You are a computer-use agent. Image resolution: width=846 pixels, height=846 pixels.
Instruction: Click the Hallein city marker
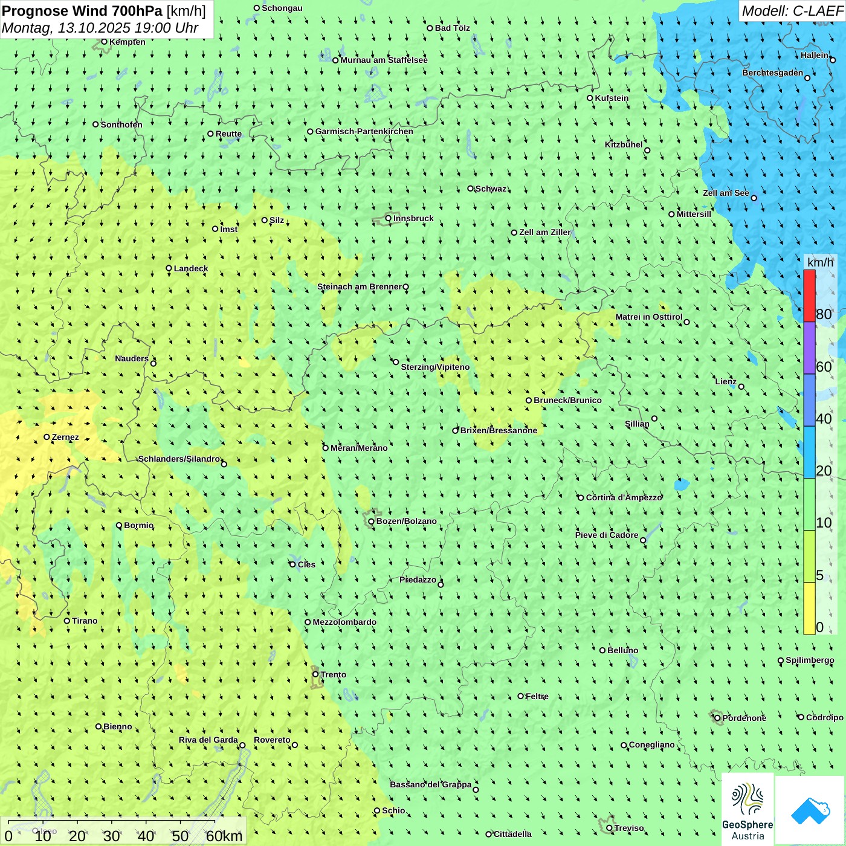(x=833, y=60)
